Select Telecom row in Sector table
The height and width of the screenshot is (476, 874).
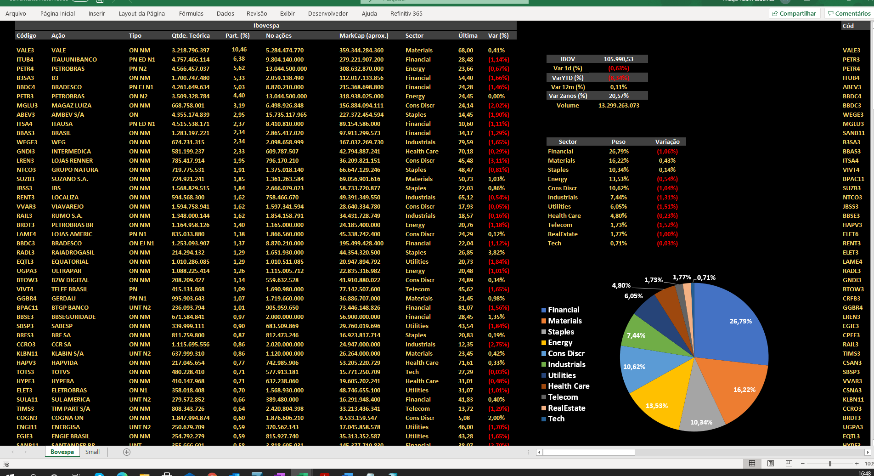[x=616, y=225]
